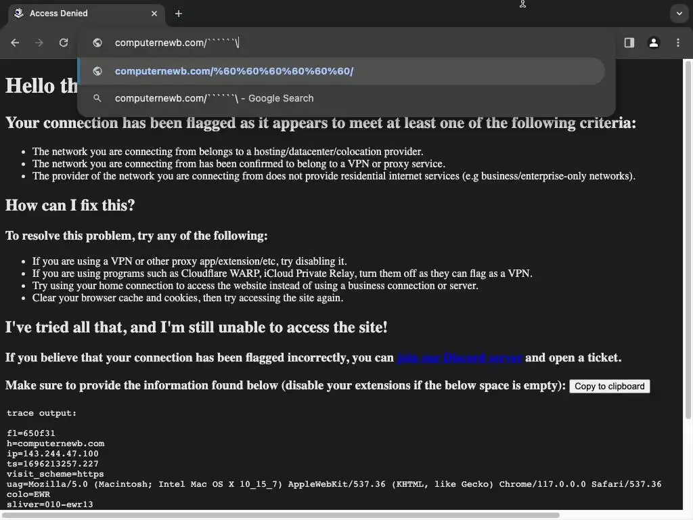Viewport: 693px width, 520px height.
Task: Click the Cloudflare WARP bullet text
Action: click(x=282, y=274)
